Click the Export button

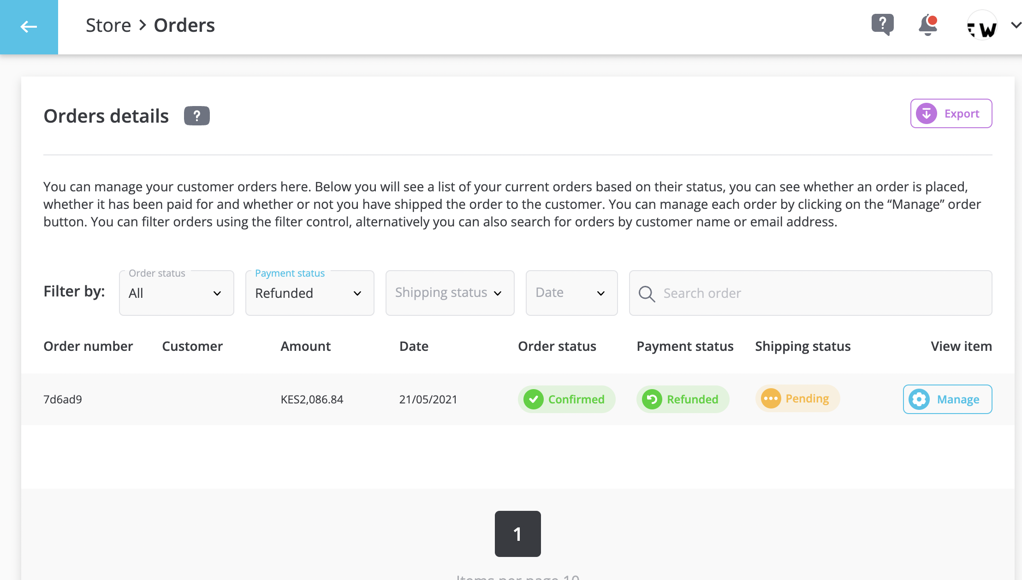961,113
